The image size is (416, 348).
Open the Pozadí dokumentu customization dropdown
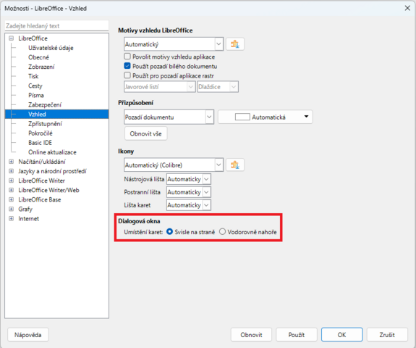(169, 117)
